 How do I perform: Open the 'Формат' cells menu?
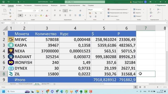click(x=138, y=16)
